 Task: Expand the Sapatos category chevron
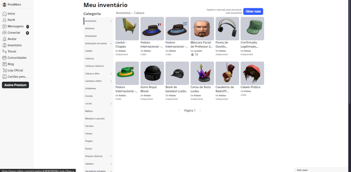pos(111,164)
